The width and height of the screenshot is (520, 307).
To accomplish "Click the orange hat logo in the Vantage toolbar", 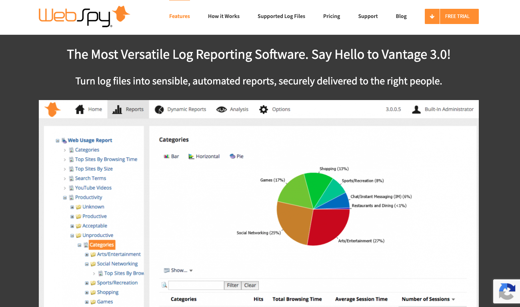I will (x=52, y=109).
